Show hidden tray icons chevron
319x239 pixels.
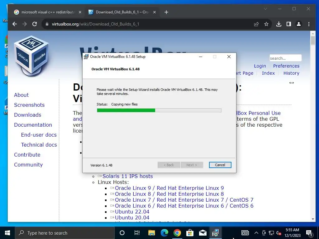click(256, 233)
